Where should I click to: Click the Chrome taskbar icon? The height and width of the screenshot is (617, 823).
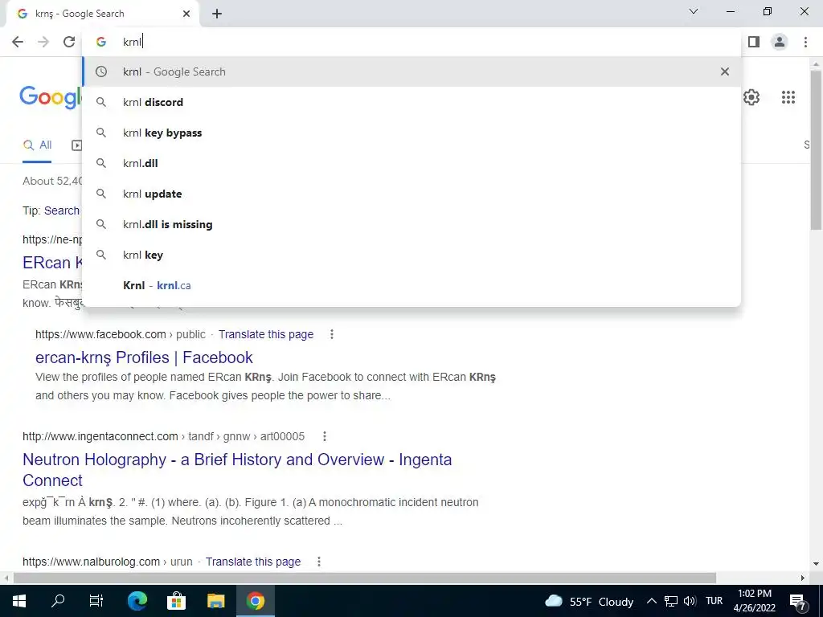255,601
